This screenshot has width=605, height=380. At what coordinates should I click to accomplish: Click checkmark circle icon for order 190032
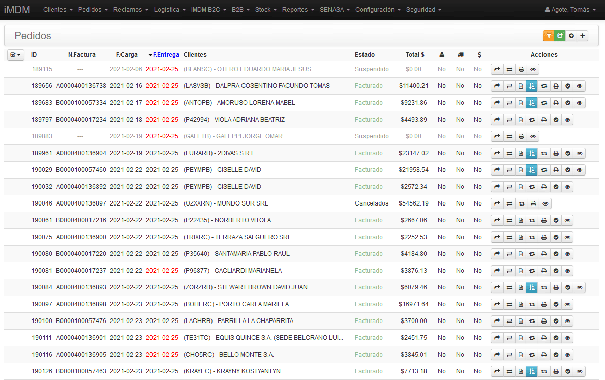[x=556, y=187]
